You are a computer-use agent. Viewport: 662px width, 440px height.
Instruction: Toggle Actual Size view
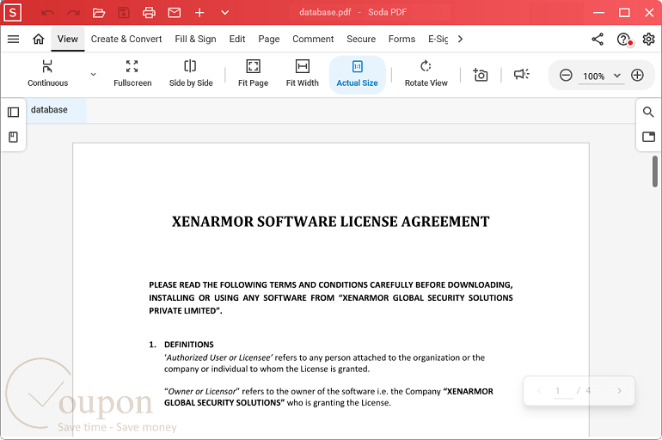click(357, 75)
